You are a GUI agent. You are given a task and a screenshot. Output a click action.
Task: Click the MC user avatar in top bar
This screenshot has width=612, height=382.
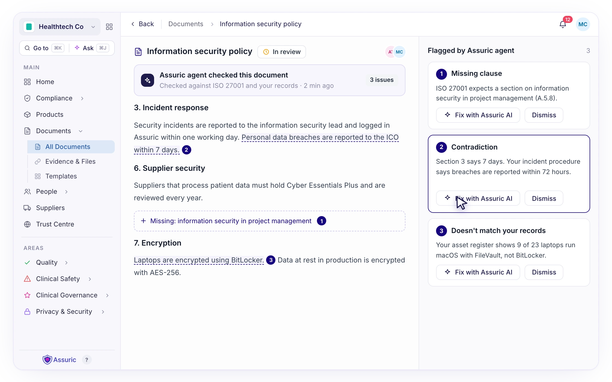(x=583, y=24)
